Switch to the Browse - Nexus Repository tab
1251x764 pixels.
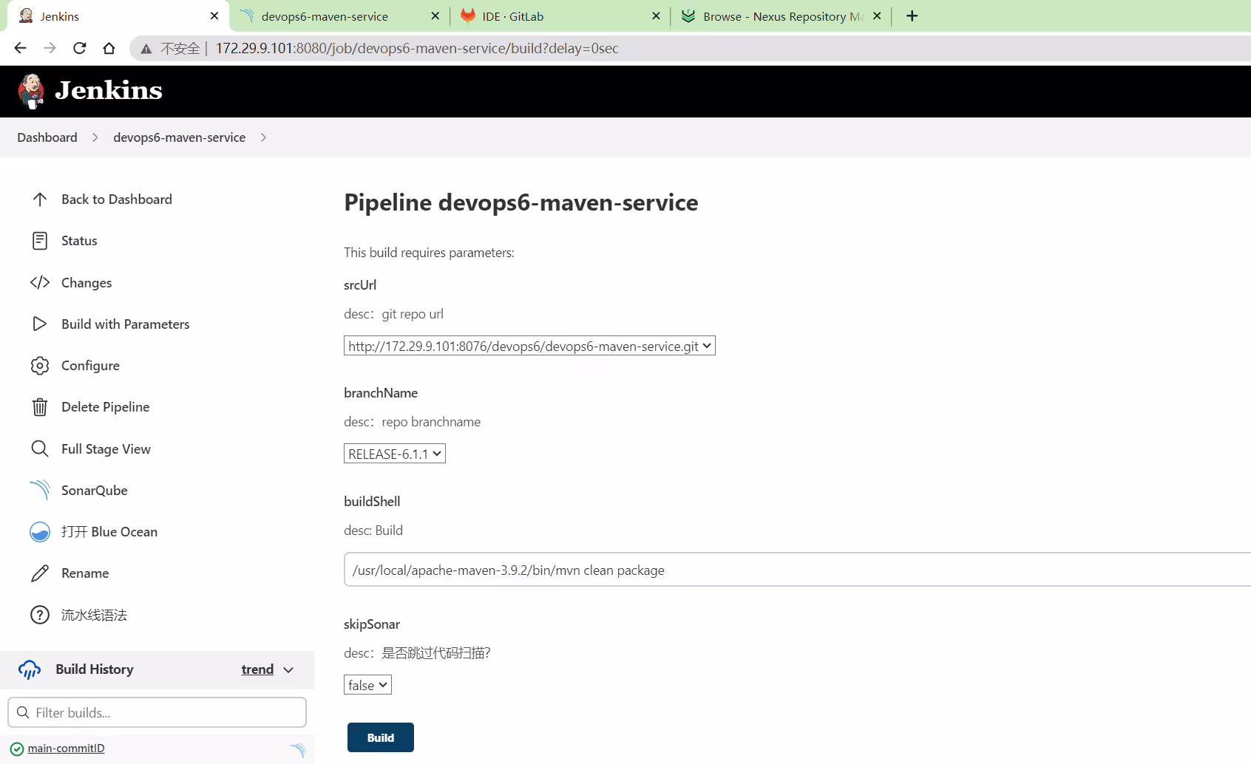point(781,16)
